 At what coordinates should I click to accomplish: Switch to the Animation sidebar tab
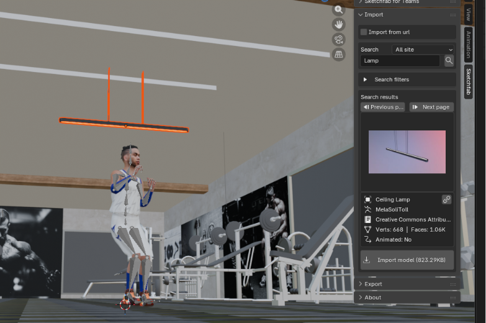469,44
